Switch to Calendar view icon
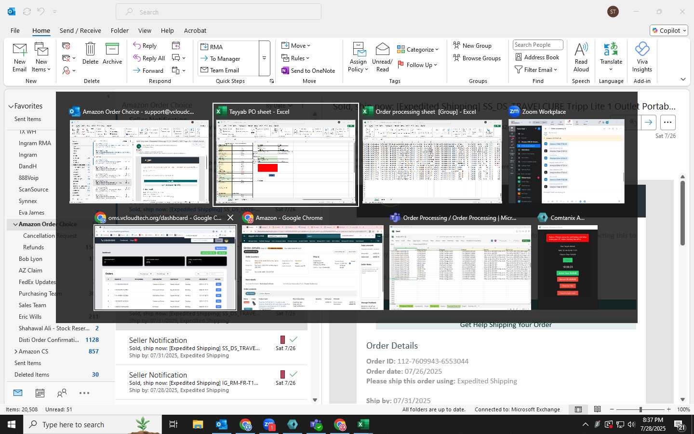Viewport: 694px width, 434px height. pyautogui.click(x=40, y=393)
